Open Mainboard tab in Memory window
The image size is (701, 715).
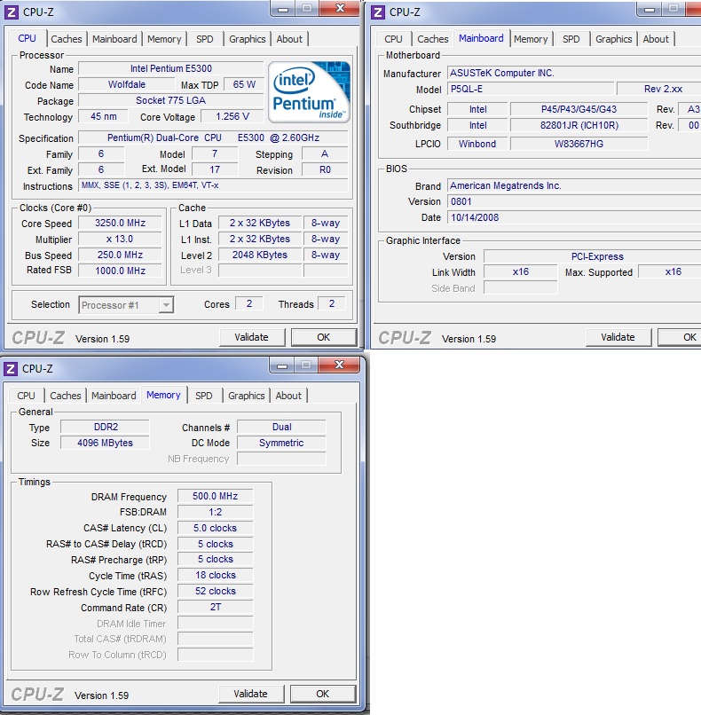click(114, 396)
